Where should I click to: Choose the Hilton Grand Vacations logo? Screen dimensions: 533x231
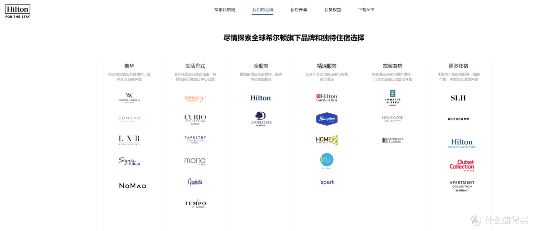coord(462,143)
